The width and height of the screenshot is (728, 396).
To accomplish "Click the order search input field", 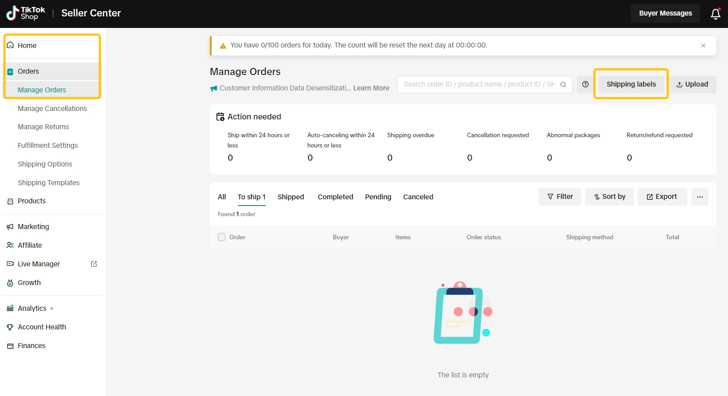I will (479, 84).
